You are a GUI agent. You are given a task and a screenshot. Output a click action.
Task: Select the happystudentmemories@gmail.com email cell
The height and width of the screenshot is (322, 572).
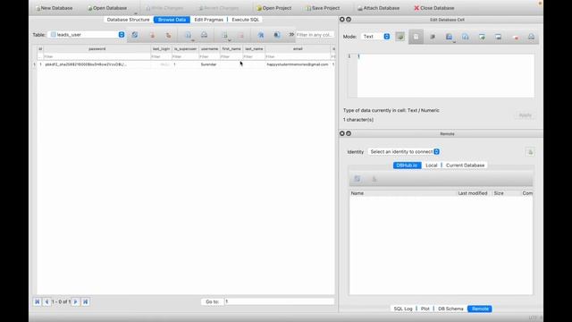(298, 64)
